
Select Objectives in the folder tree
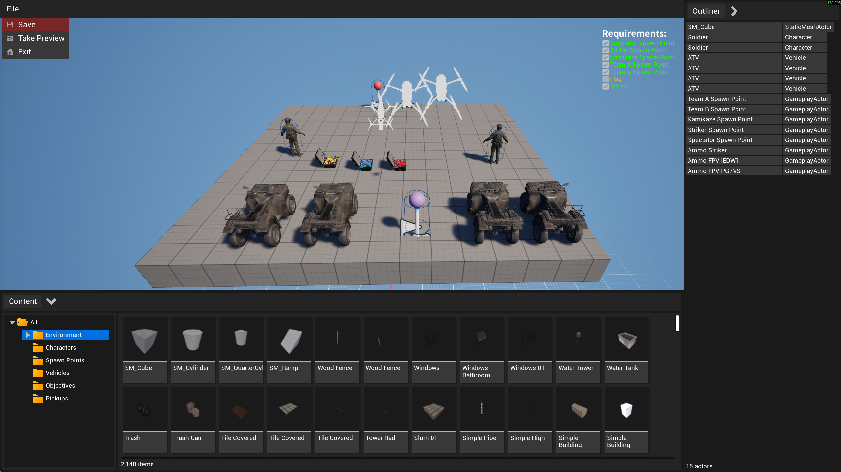point(60,386)
